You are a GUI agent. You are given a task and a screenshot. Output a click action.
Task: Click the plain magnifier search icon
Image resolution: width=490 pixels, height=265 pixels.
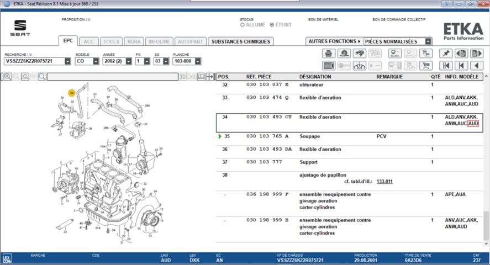(42, 77)
